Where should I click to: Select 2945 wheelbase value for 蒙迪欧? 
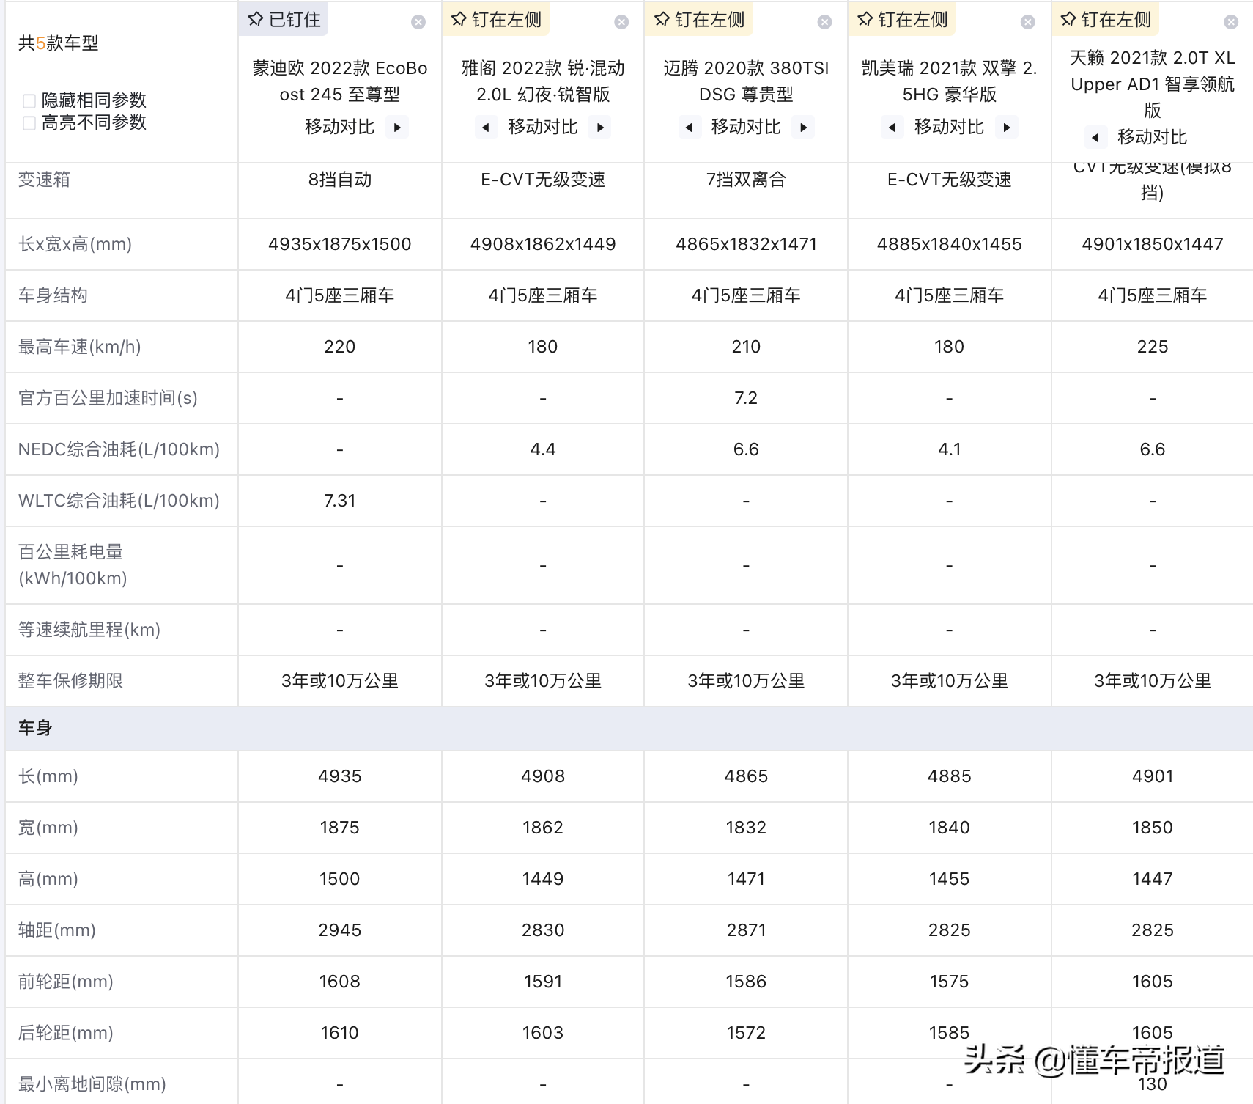[x=340, y=930]
